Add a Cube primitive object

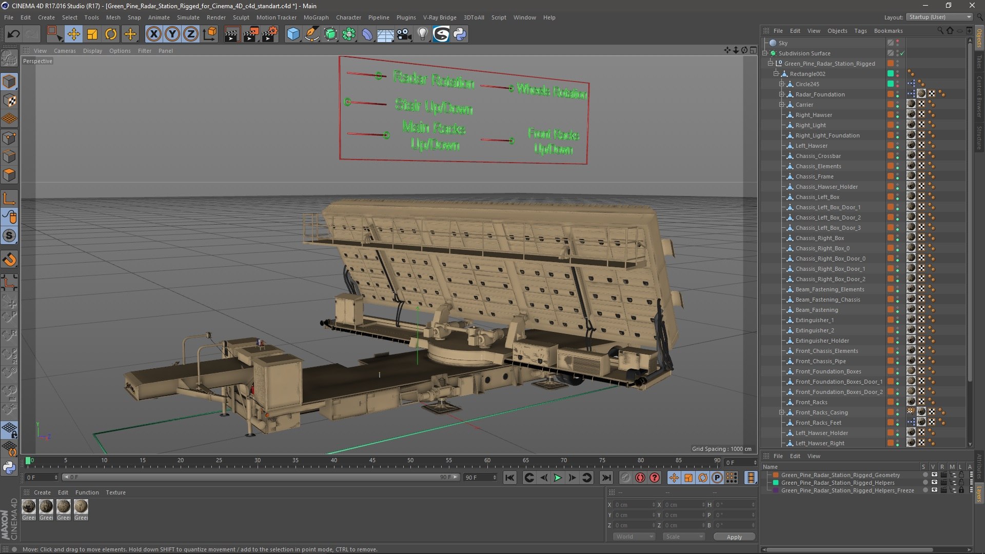[x=293, y=34]
